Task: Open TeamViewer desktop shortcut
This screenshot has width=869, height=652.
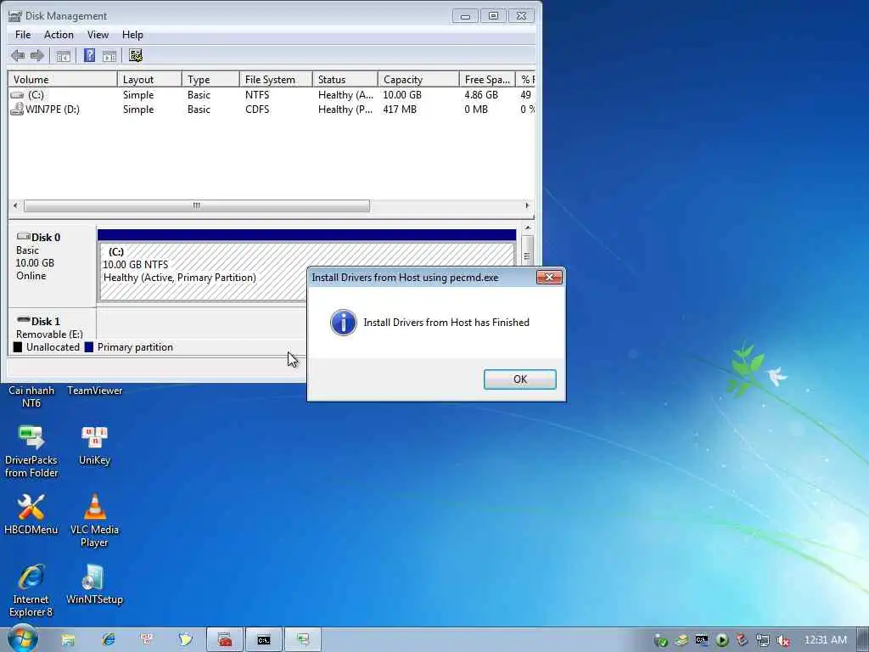Action: click(95, 391)
